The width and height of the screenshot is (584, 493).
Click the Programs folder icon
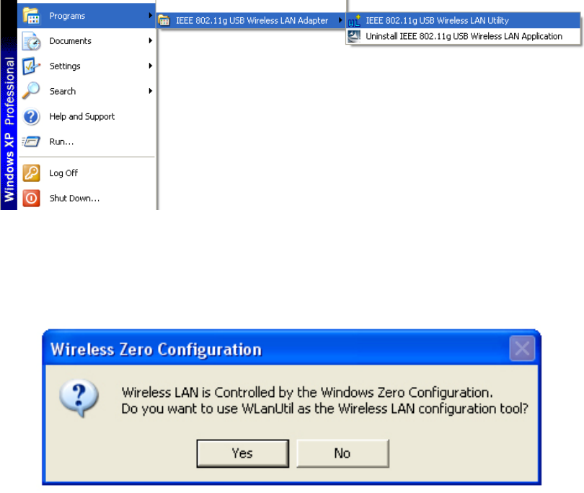tap(31, 16)
